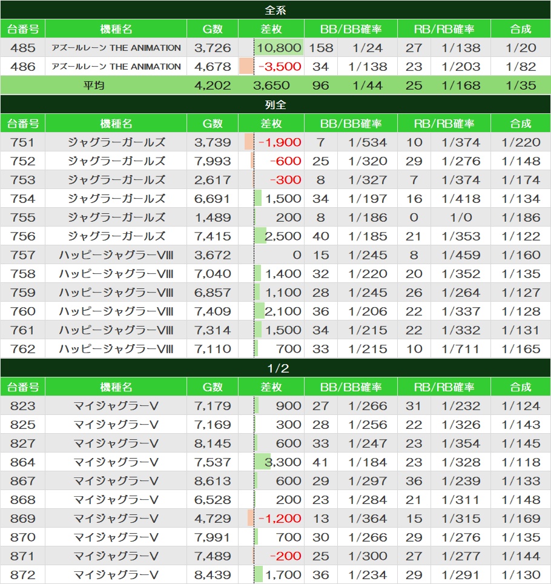Select G count 2,617

point(213,180)
